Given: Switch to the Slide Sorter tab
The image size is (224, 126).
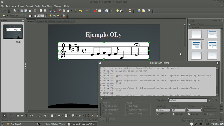Looking at the screenshot, I should (x=68, y=21).
